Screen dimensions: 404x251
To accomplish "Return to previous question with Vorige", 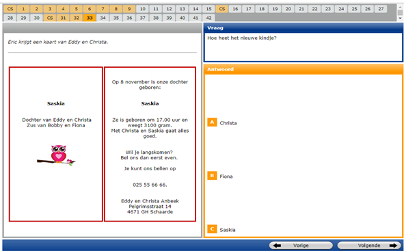I will coord(301,246).
